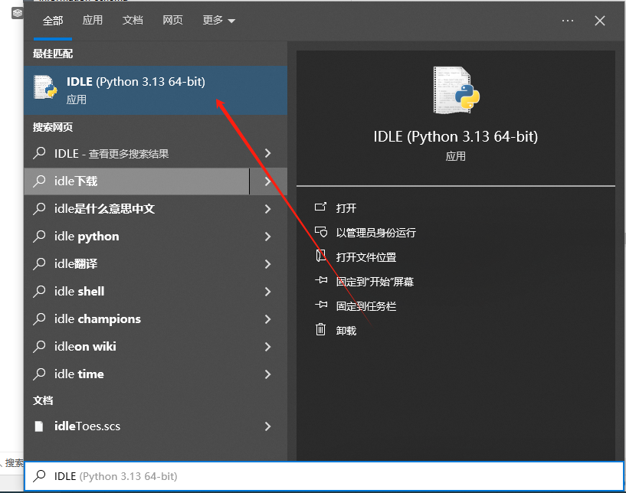Click magnifier icon in bottom search box

pyautogui.click(x=39, y=476)
